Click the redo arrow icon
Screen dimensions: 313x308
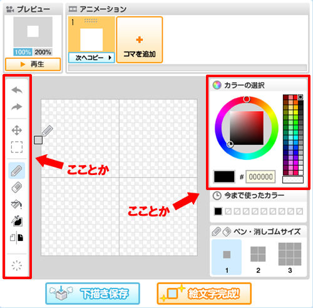(17, 107)
